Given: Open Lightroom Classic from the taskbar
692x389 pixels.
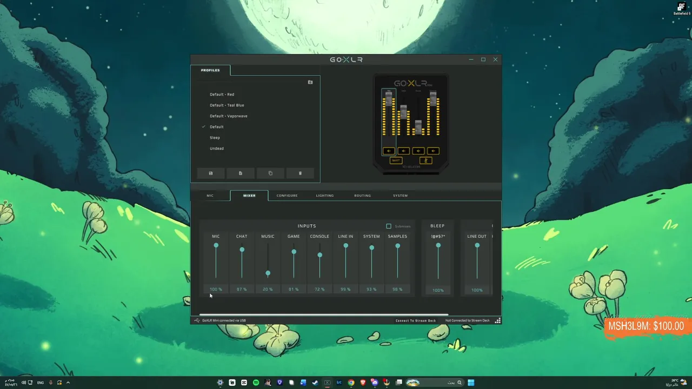Looking at the screenshot, I should point(339,383).
